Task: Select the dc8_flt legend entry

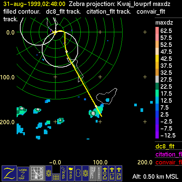Action: point(165,146)
